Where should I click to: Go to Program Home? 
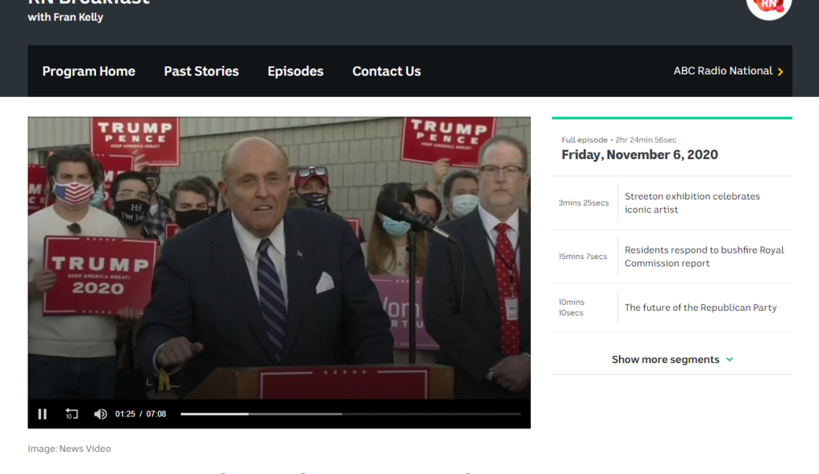pos(88,71)
